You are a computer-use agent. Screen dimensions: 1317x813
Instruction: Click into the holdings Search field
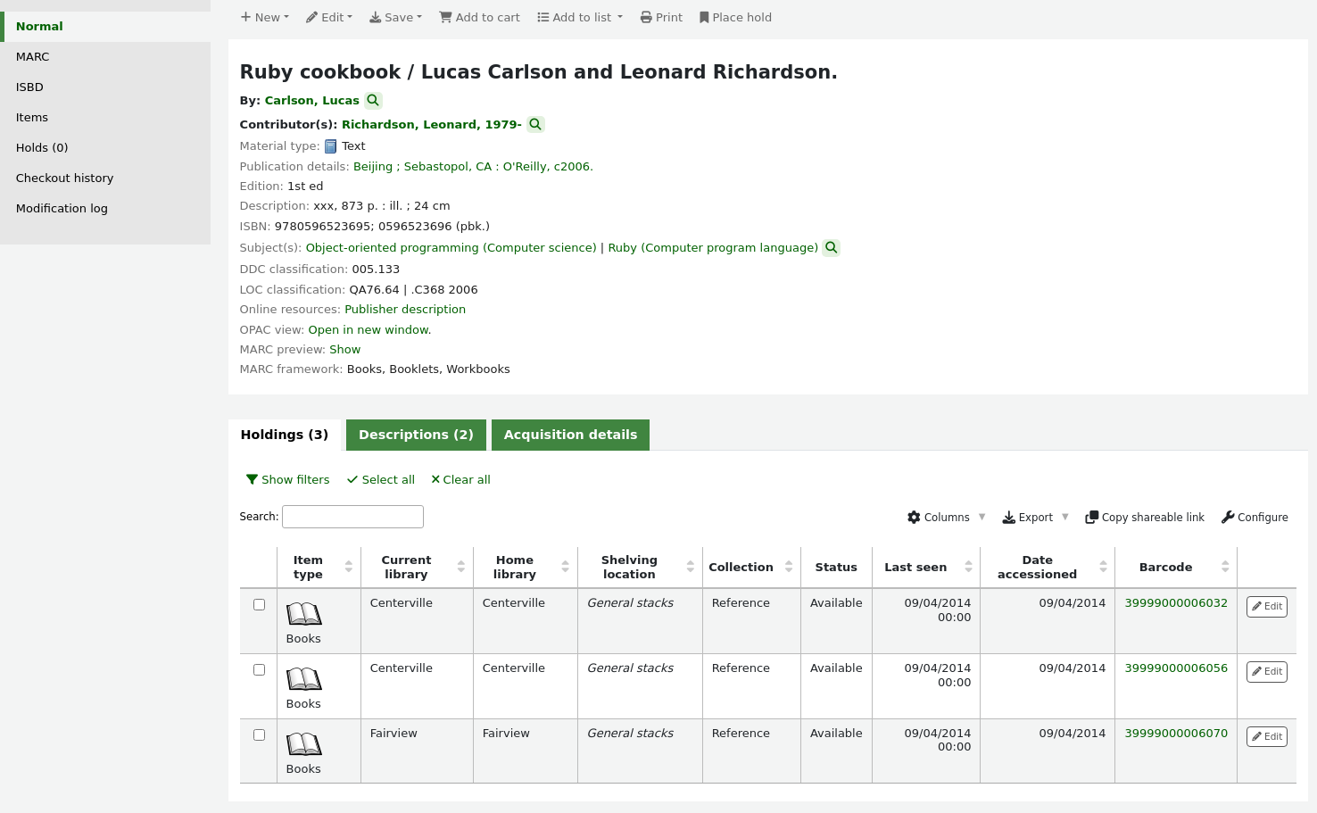pyautogui.click(x=352, y=517)
